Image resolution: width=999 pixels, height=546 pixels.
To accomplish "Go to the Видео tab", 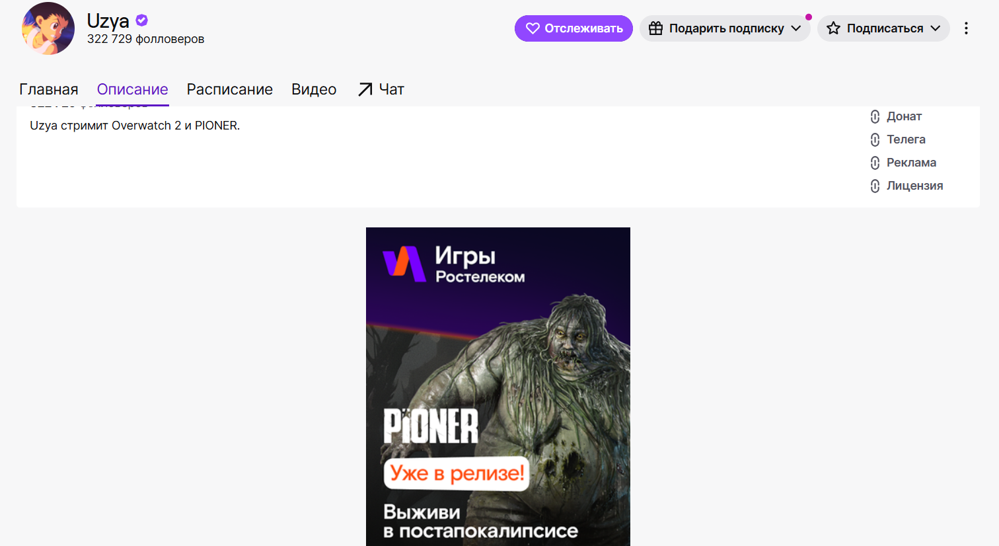I will pos(314,89).
